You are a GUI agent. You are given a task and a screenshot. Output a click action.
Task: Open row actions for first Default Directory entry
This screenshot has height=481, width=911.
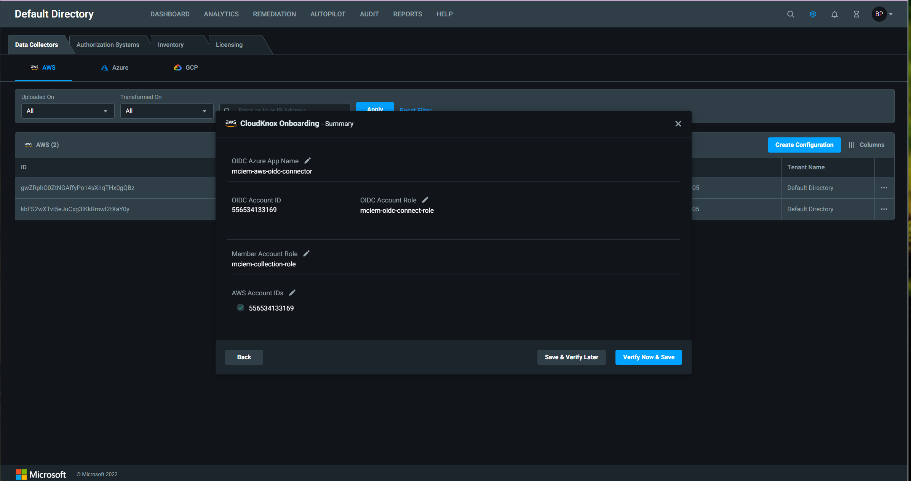[x=884, y=188]
